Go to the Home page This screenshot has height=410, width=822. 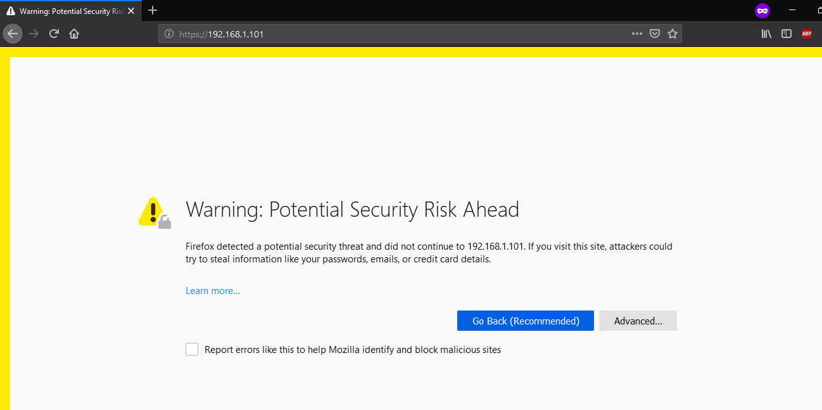tap(74, 34)
